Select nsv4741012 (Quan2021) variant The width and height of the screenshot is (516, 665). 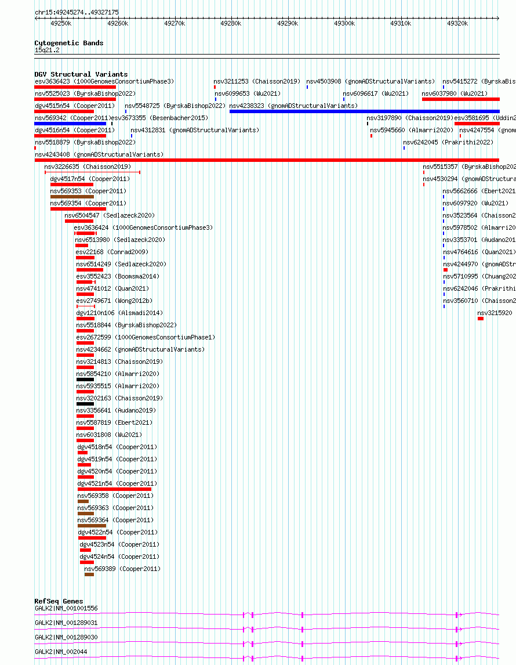pyautogui.click(x=112, y=289)
